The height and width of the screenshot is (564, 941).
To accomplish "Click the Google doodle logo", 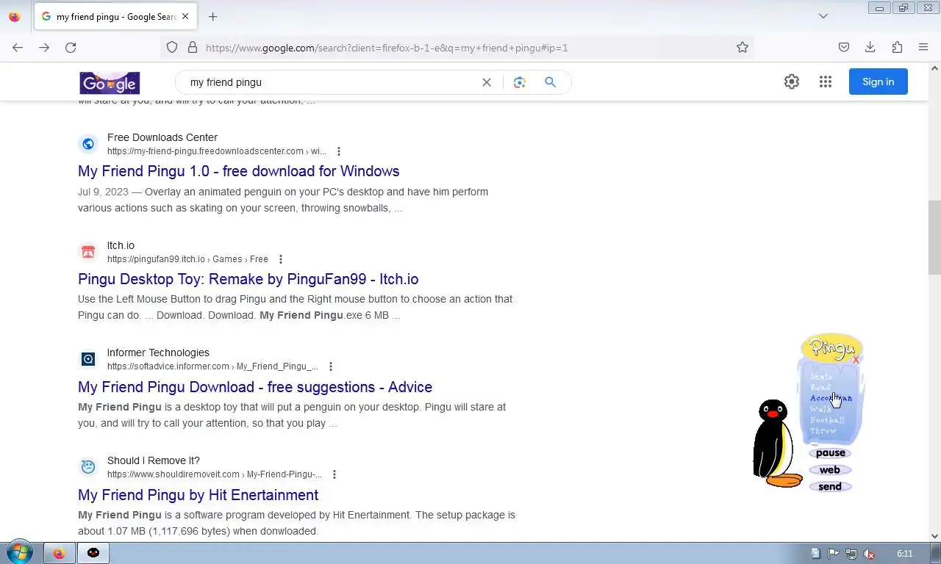I will click(110, 83).
